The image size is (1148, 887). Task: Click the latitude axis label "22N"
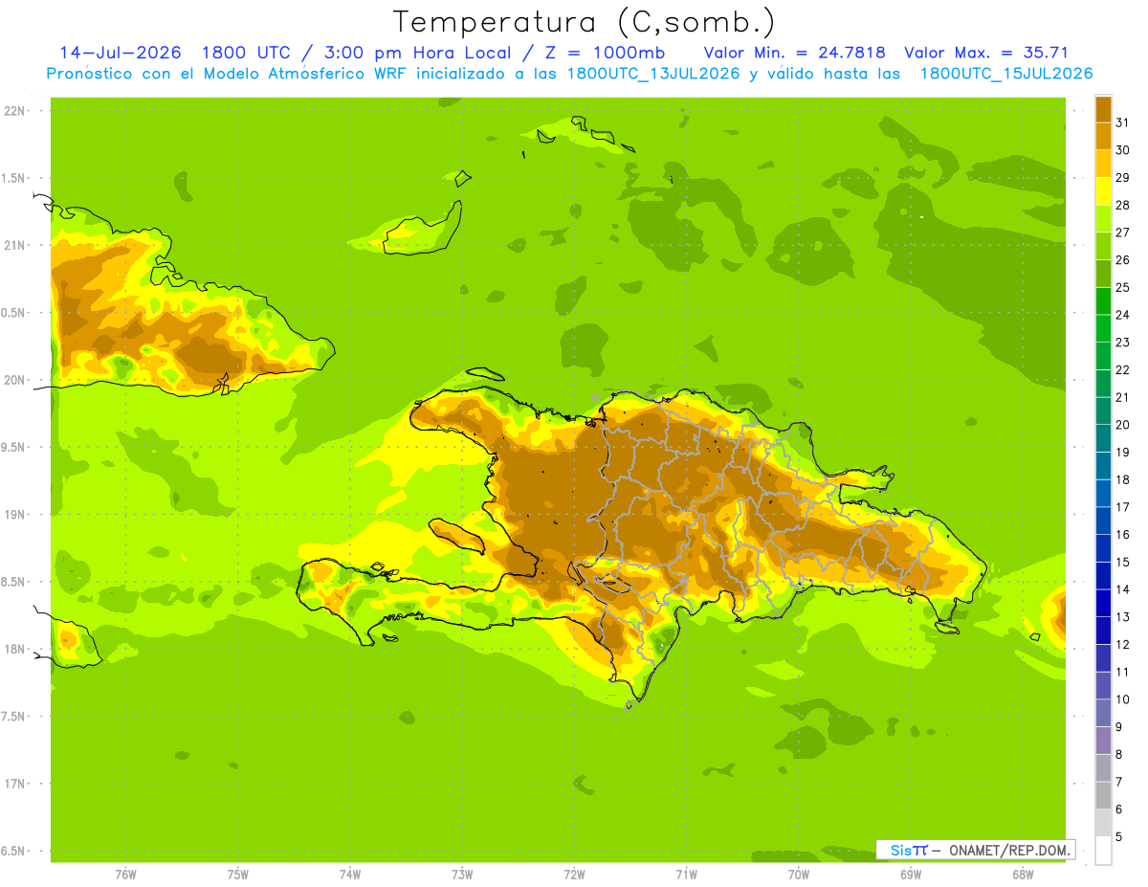pyautogui.click(x=13, y=111)
